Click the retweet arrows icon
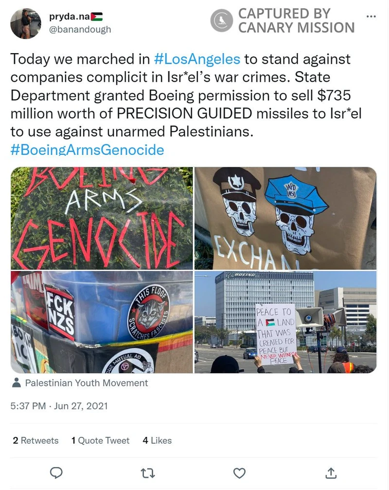Screen dimensions: 389x490 point(148,473)
